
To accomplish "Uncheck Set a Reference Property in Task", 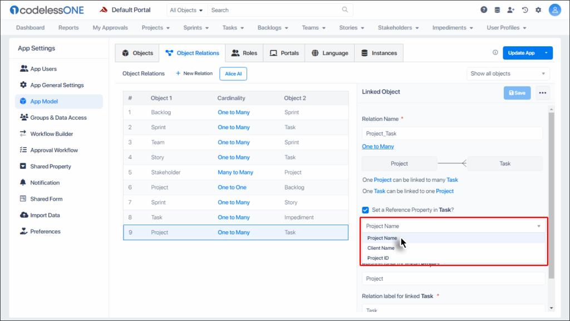I will 366,210.
